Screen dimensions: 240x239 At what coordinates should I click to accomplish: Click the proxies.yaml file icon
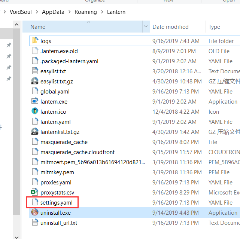coord(35,182)
